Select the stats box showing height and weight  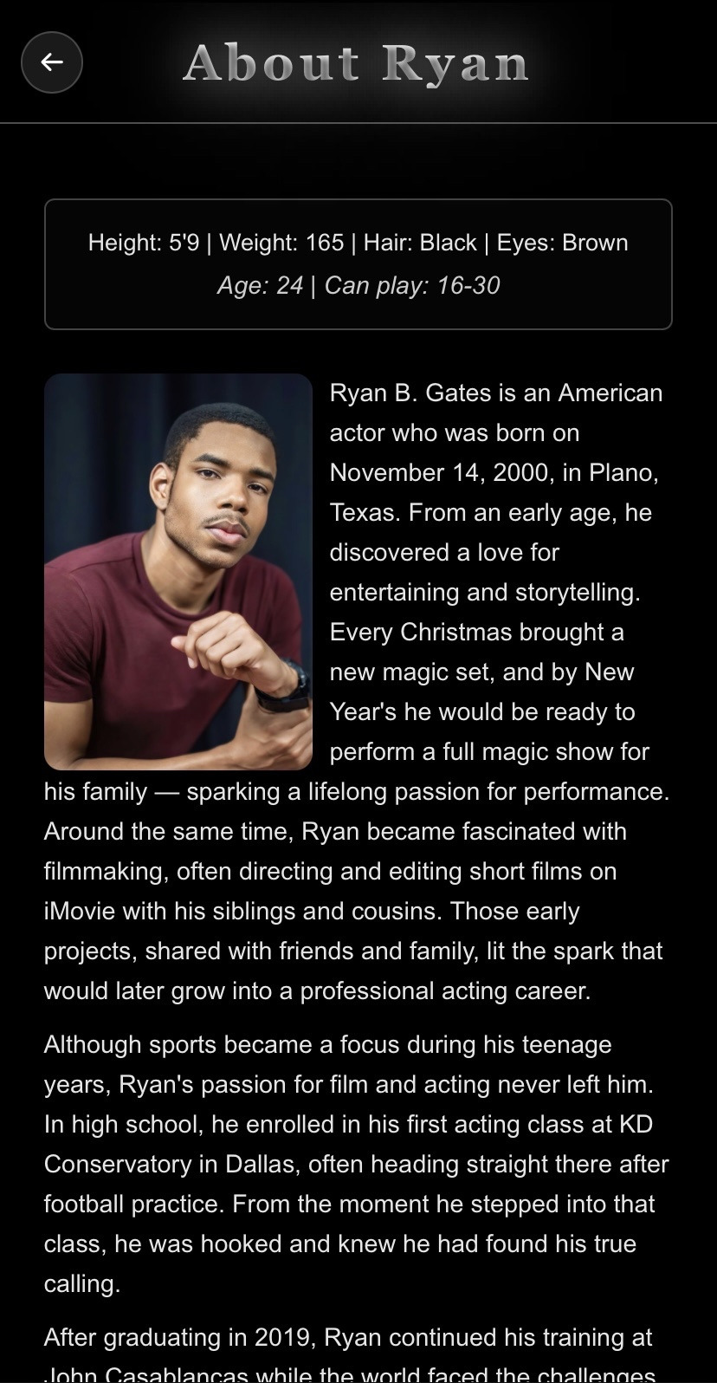(358, 263)
